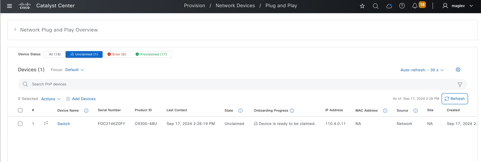
Task: Open the Switch device link
Action: point(64,124)
